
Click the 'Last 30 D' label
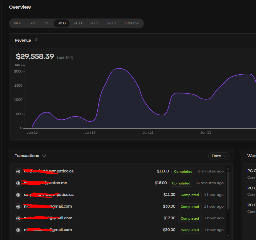tap(65, 58)
